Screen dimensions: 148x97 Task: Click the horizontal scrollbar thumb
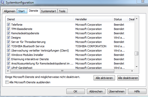62,71
